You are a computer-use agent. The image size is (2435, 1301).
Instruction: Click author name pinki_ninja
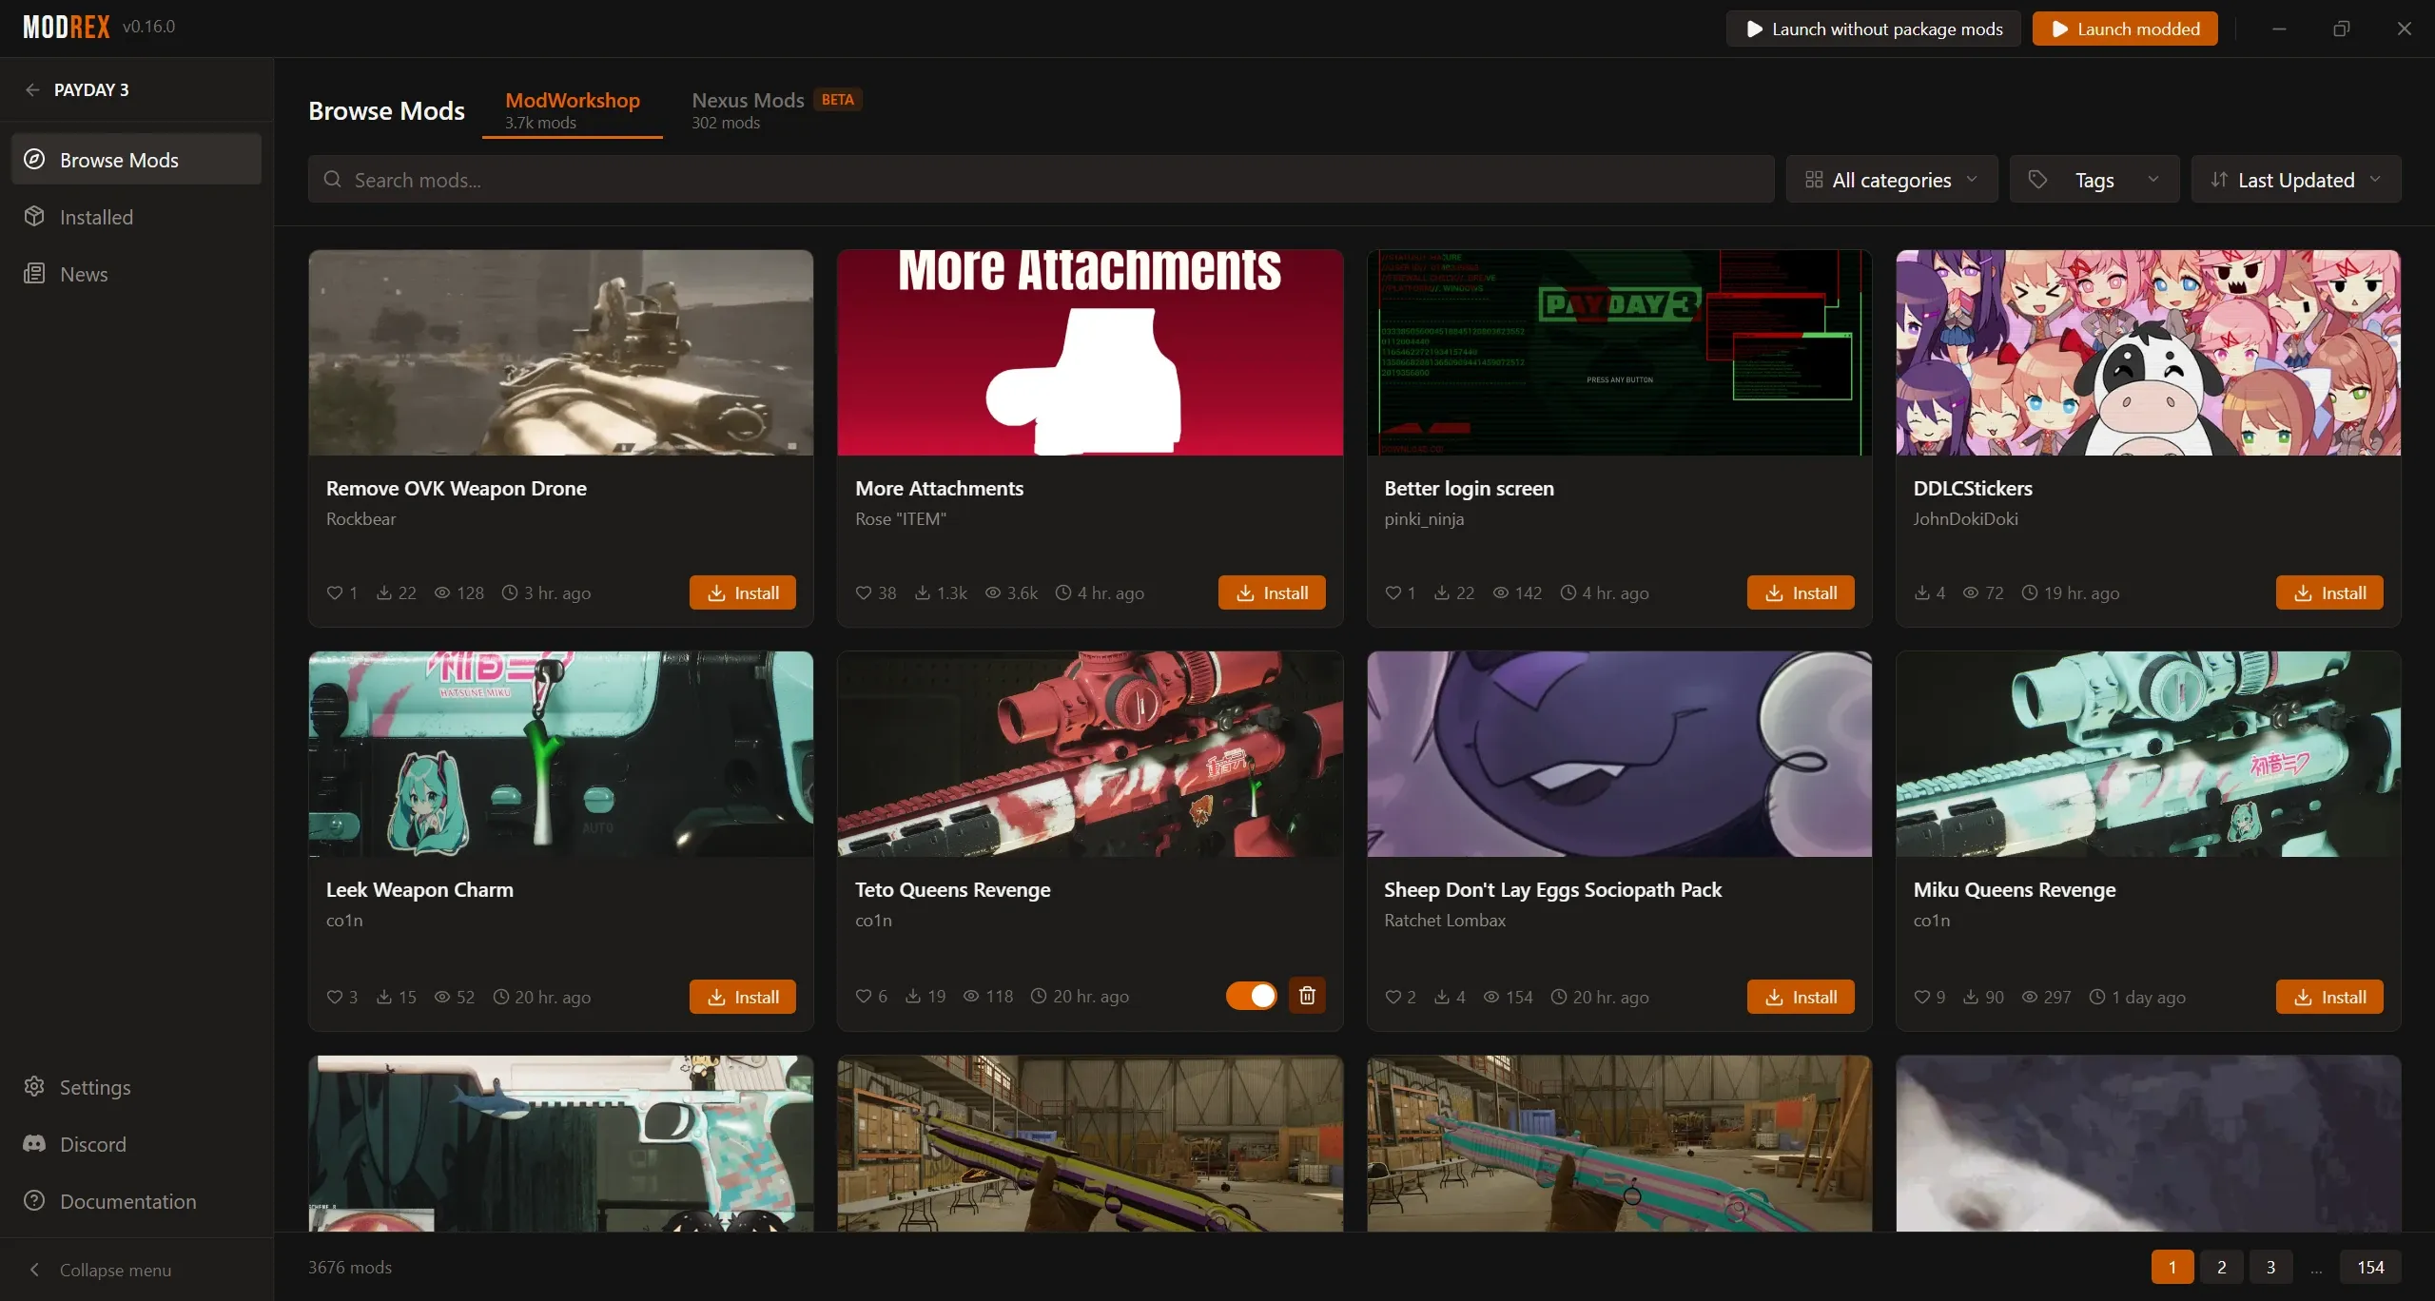[1424, 519]
